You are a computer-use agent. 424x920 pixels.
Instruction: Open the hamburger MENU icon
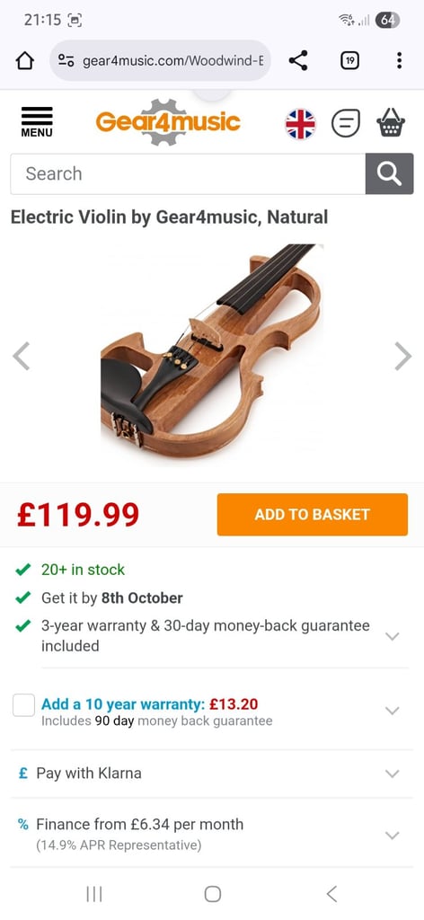pyautogui.click(x=37, y=122)
